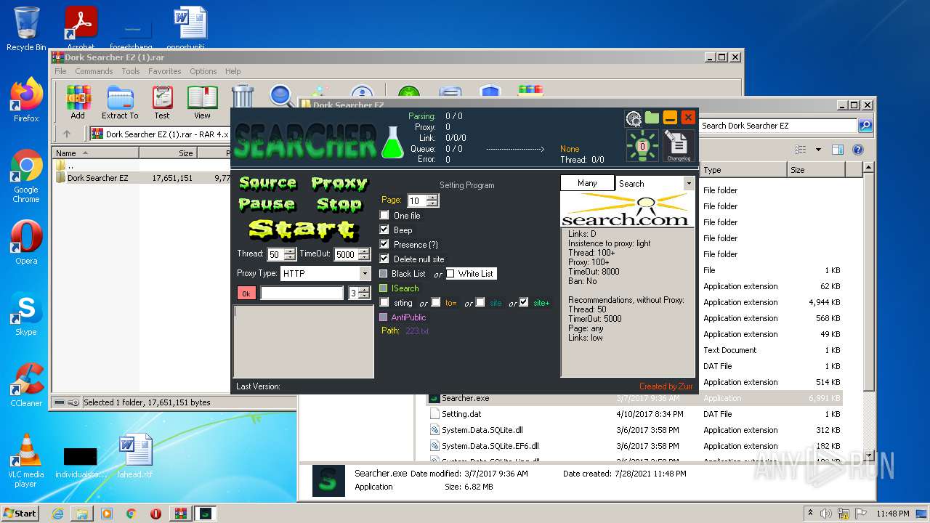The width and height of the screenshot is (930, 523).
Task: Click WinRAR View icon
Action: (x=202, y=102)
